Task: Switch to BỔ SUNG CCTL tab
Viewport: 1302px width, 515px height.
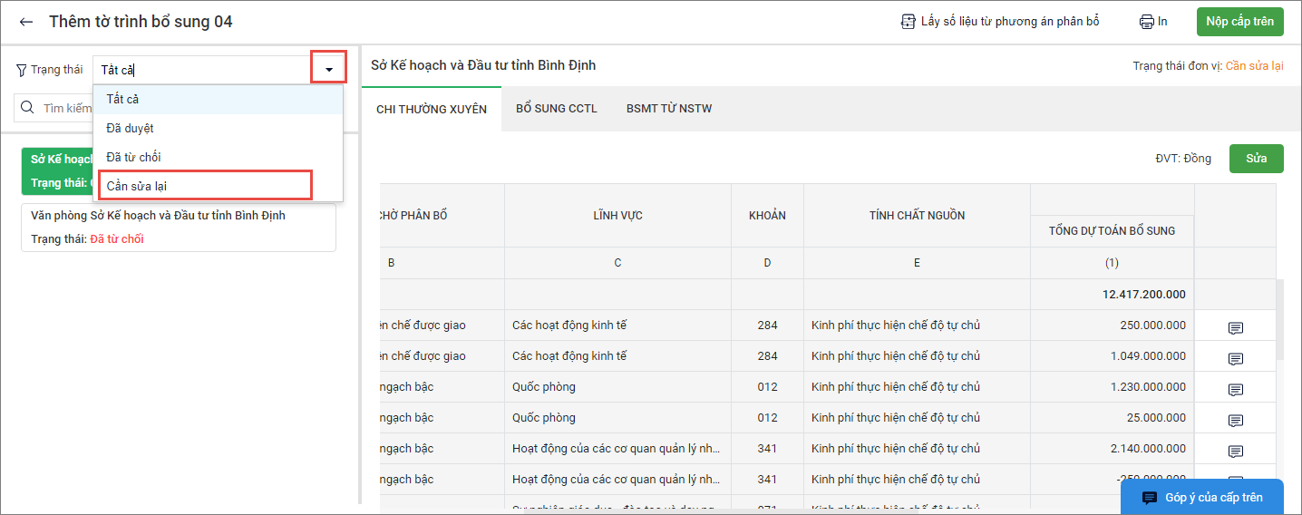Action: pyautogui.click(x=556, y=109)
